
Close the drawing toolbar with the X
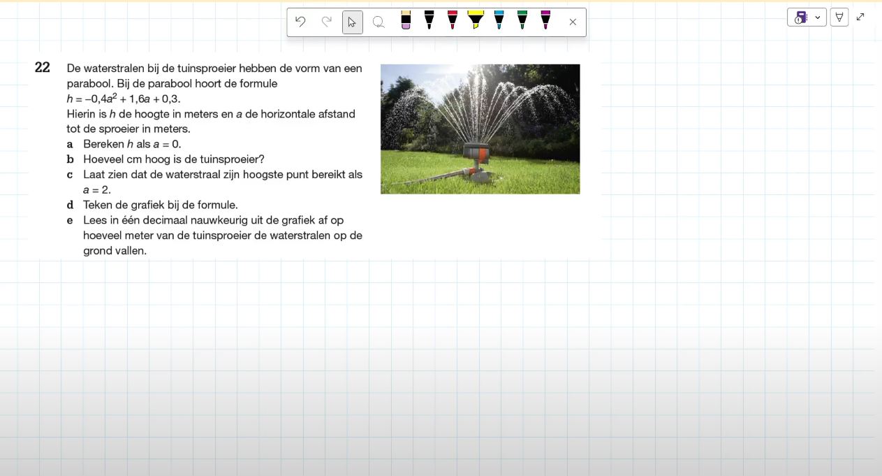(x=573, y=22)
